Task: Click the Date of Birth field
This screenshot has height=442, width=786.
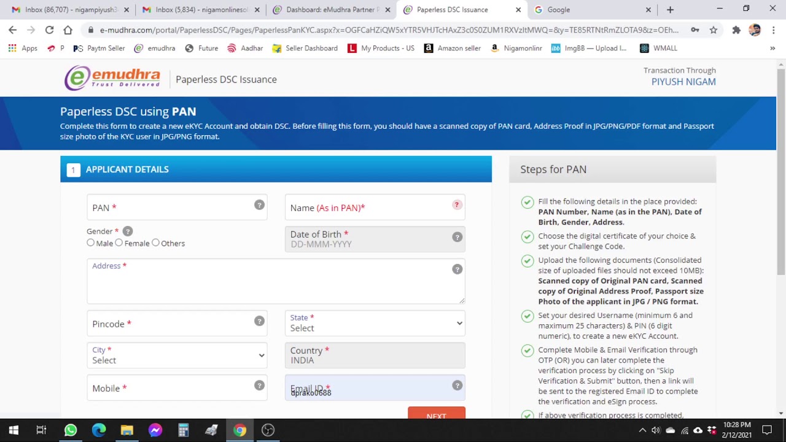Action: 375,239
